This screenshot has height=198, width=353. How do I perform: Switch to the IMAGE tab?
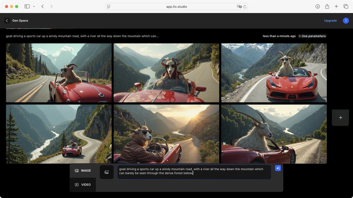[83, 170]
